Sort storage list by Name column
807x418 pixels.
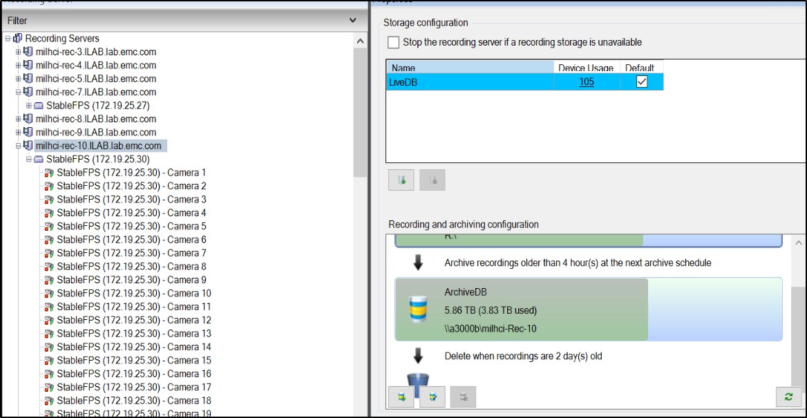[x=470, y=68]
